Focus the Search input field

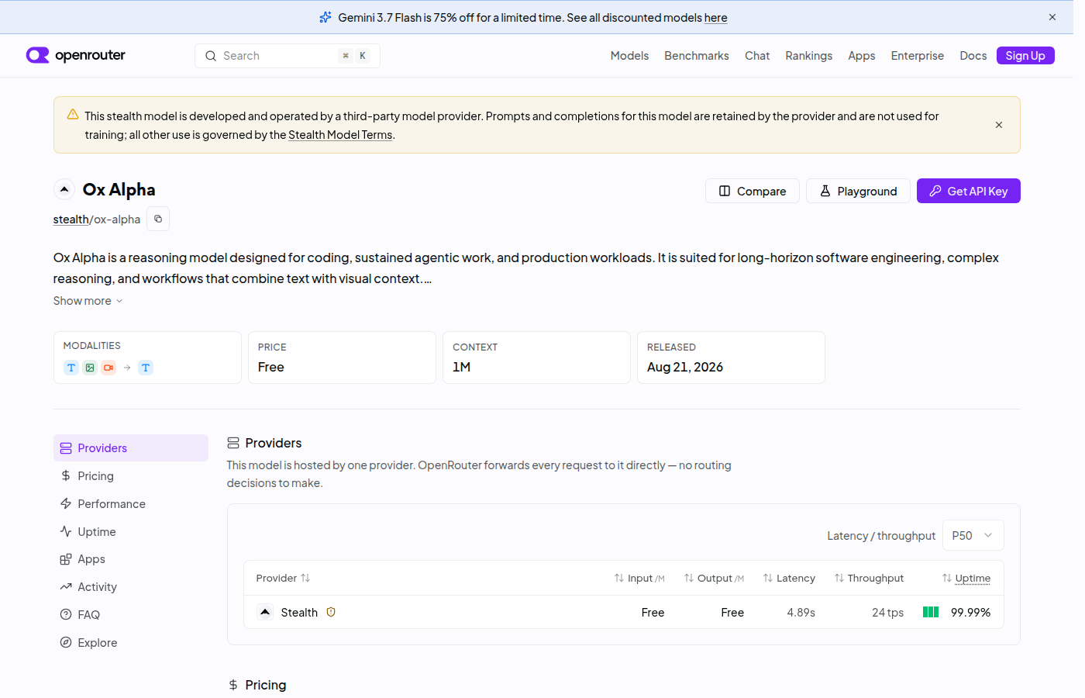pos(287,56)
